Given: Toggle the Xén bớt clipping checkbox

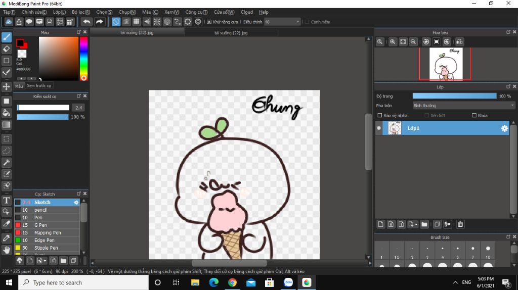Looking at the screenshot, I should pyautogui.click(x=426, y=116).
